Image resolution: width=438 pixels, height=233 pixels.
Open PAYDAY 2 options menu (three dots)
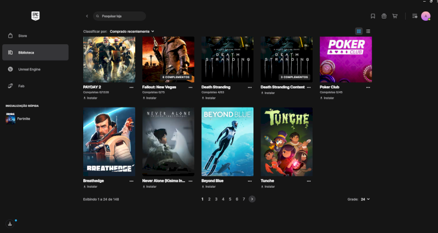(131, 87)
